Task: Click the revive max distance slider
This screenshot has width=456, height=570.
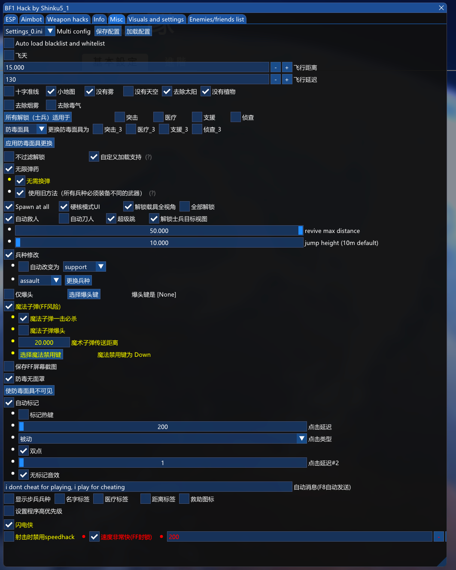Action: click(159, 231)
